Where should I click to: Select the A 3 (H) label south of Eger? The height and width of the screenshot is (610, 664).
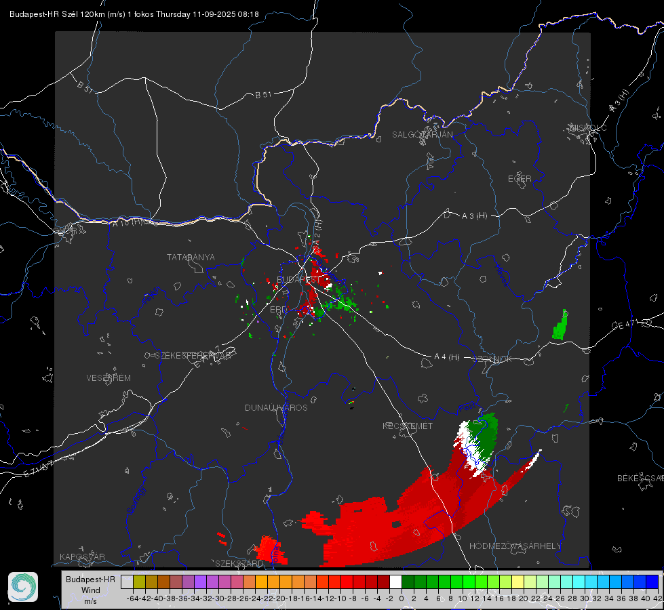[x=474, y=216]
